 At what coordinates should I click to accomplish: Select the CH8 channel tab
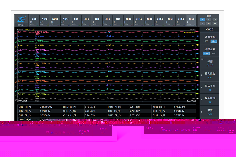click(108, 20)
